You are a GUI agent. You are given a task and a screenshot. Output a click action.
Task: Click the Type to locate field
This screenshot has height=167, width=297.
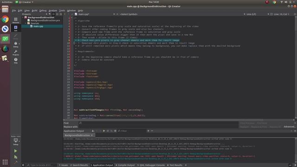coord(41,165)
